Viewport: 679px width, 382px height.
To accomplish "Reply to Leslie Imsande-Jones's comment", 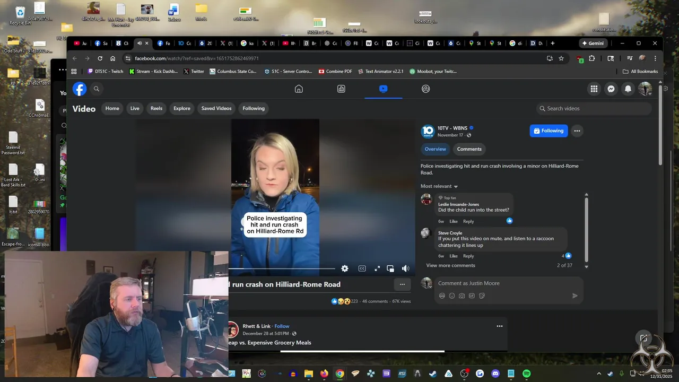I will (468, 221).
